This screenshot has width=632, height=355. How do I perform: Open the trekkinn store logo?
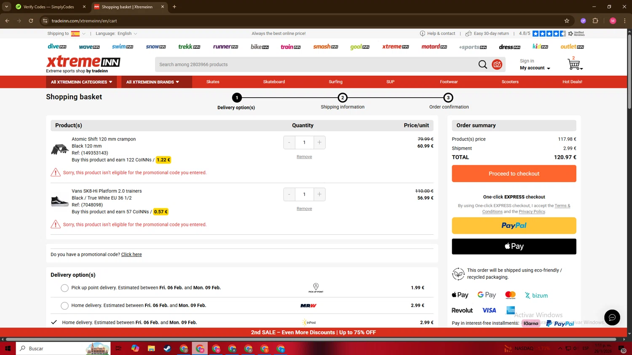pyautogui.click(x=189, y=47)
